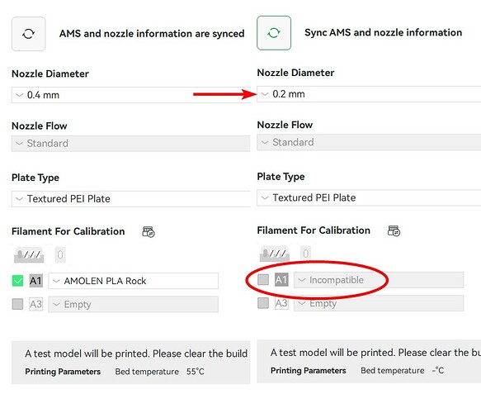The image size is (481, 413).
Task: Click the left A1 slot label
Action: point(36,281)
